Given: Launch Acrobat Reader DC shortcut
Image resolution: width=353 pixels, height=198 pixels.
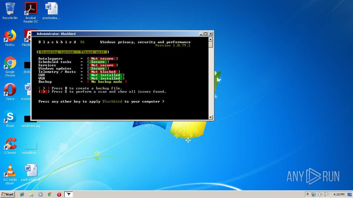Looking at the screenshot, I should pyautogui.click(x=31, y=13).
